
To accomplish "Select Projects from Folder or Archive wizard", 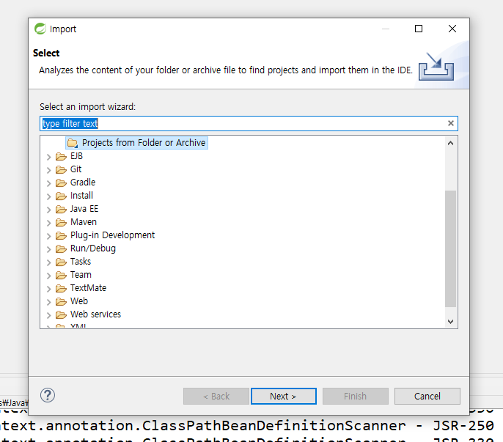I will tap(136, 143).
